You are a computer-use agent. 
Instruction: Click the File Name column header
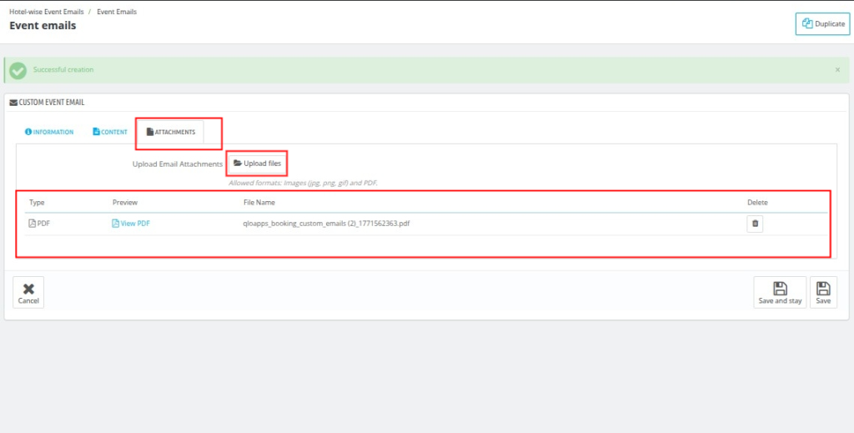(x=259, y=203)
